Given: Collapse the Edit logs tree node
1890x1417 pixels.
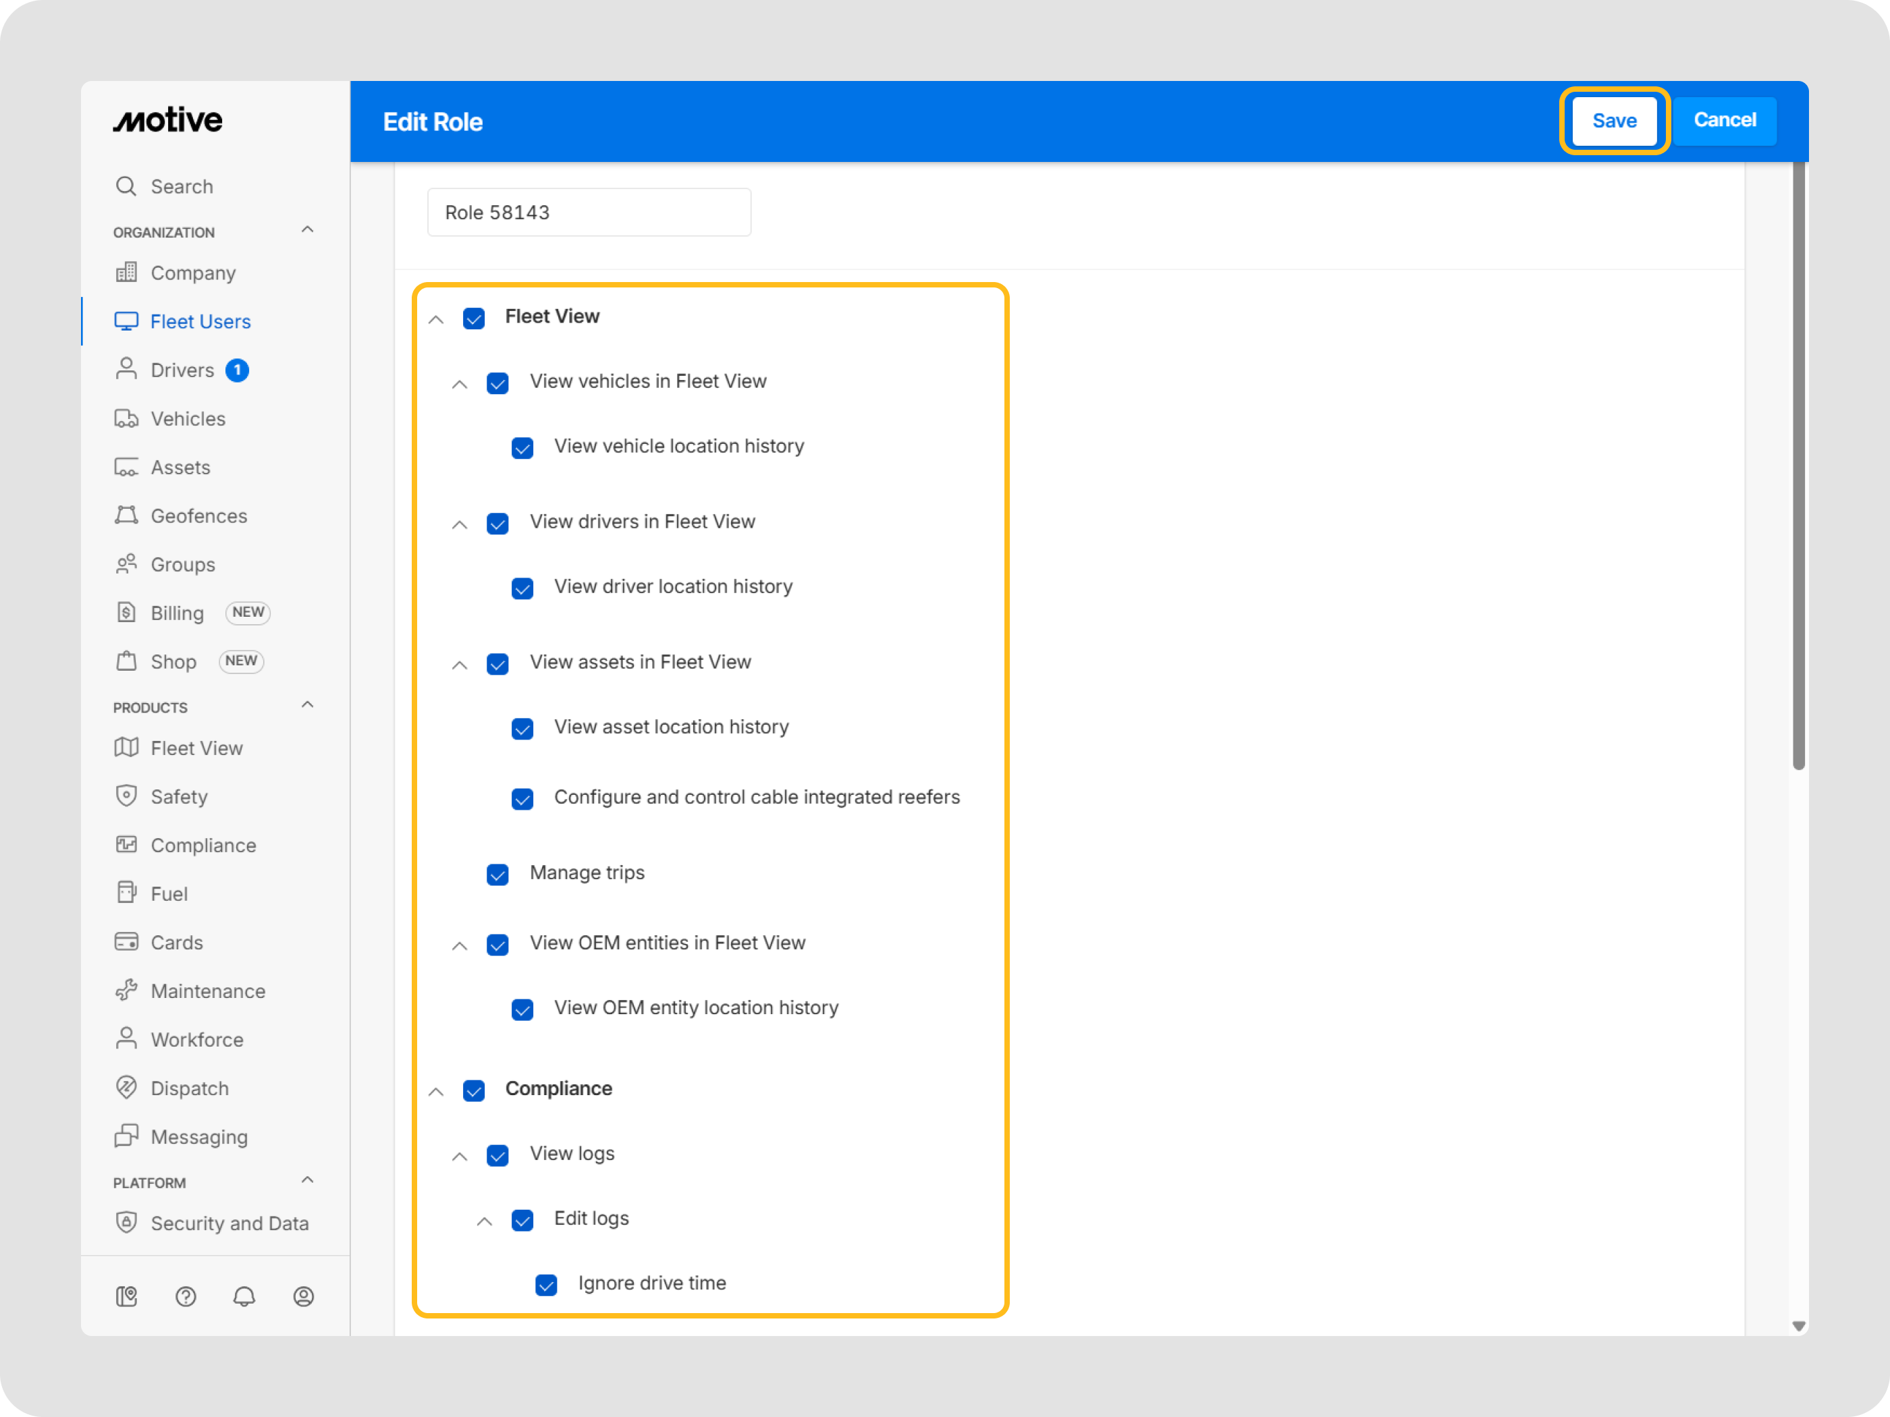Looking at the screenshot, I should click(x=485, y=1221).
